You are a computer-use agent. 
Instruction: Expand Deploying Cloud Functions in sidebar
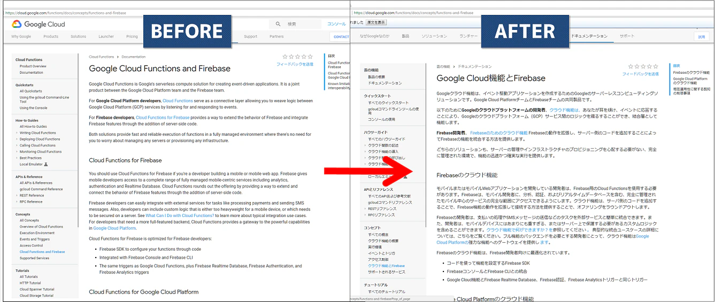click(17, 139)
